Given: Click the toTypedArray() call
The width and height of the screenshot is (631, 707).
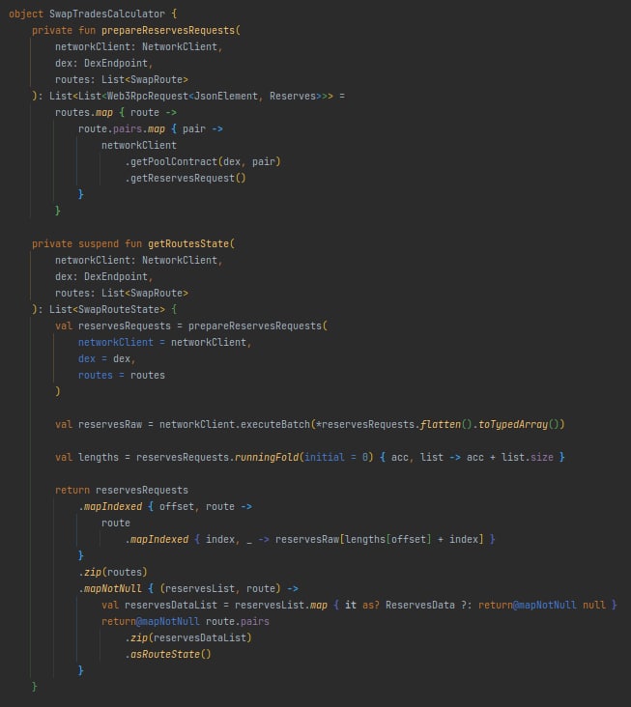Looking at the screenshot, I should [519, 424].
